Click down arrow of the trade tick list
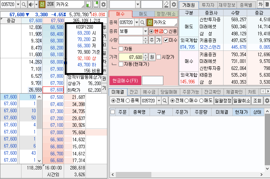The height and width of the screenshot is (179, 270). [39, 161]
